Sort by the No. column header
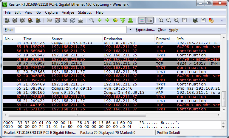229x138 pixels. coord(12,39)
